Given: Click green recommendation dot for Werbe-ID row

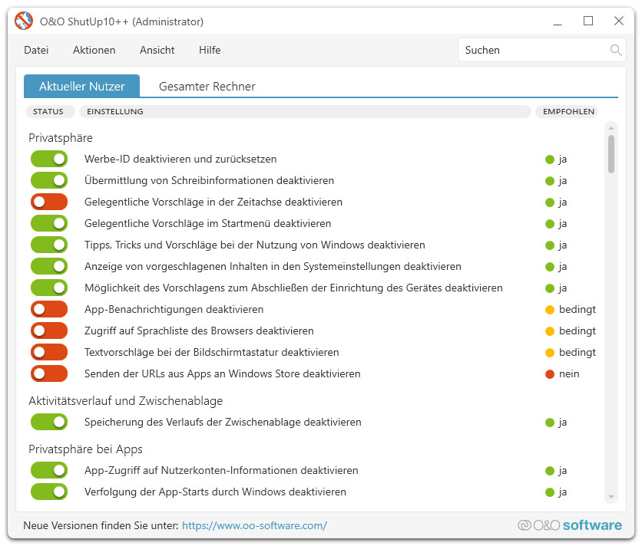Looking at the screenshot, I should click(x=550, y=160).
